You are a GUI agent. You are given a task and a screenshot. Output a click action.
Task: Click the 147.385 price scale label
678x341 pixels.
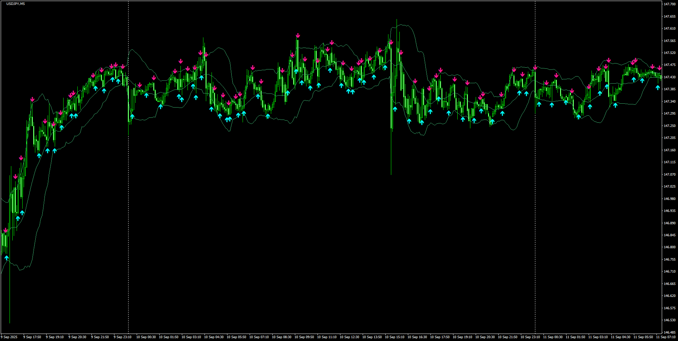(670, 89)
